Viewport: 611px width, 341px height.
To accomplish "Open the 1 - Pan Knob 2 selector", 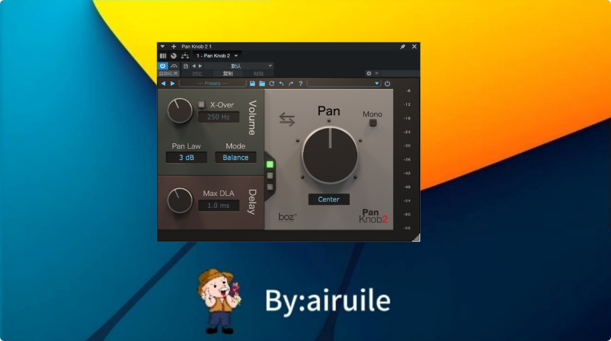I will coord(217,56).
